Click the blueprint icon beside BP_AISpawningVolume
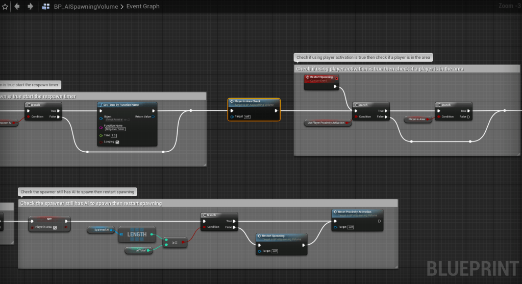This screenshot has height=284, width=522. 46,7
